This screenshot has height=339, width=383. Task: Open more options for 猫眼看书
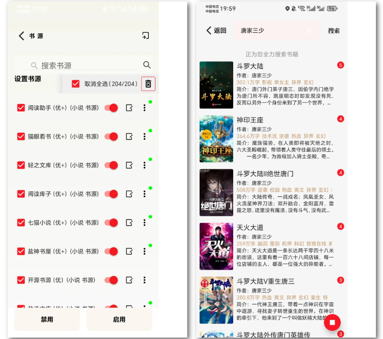pyautogui.click(x=145, y=137)
